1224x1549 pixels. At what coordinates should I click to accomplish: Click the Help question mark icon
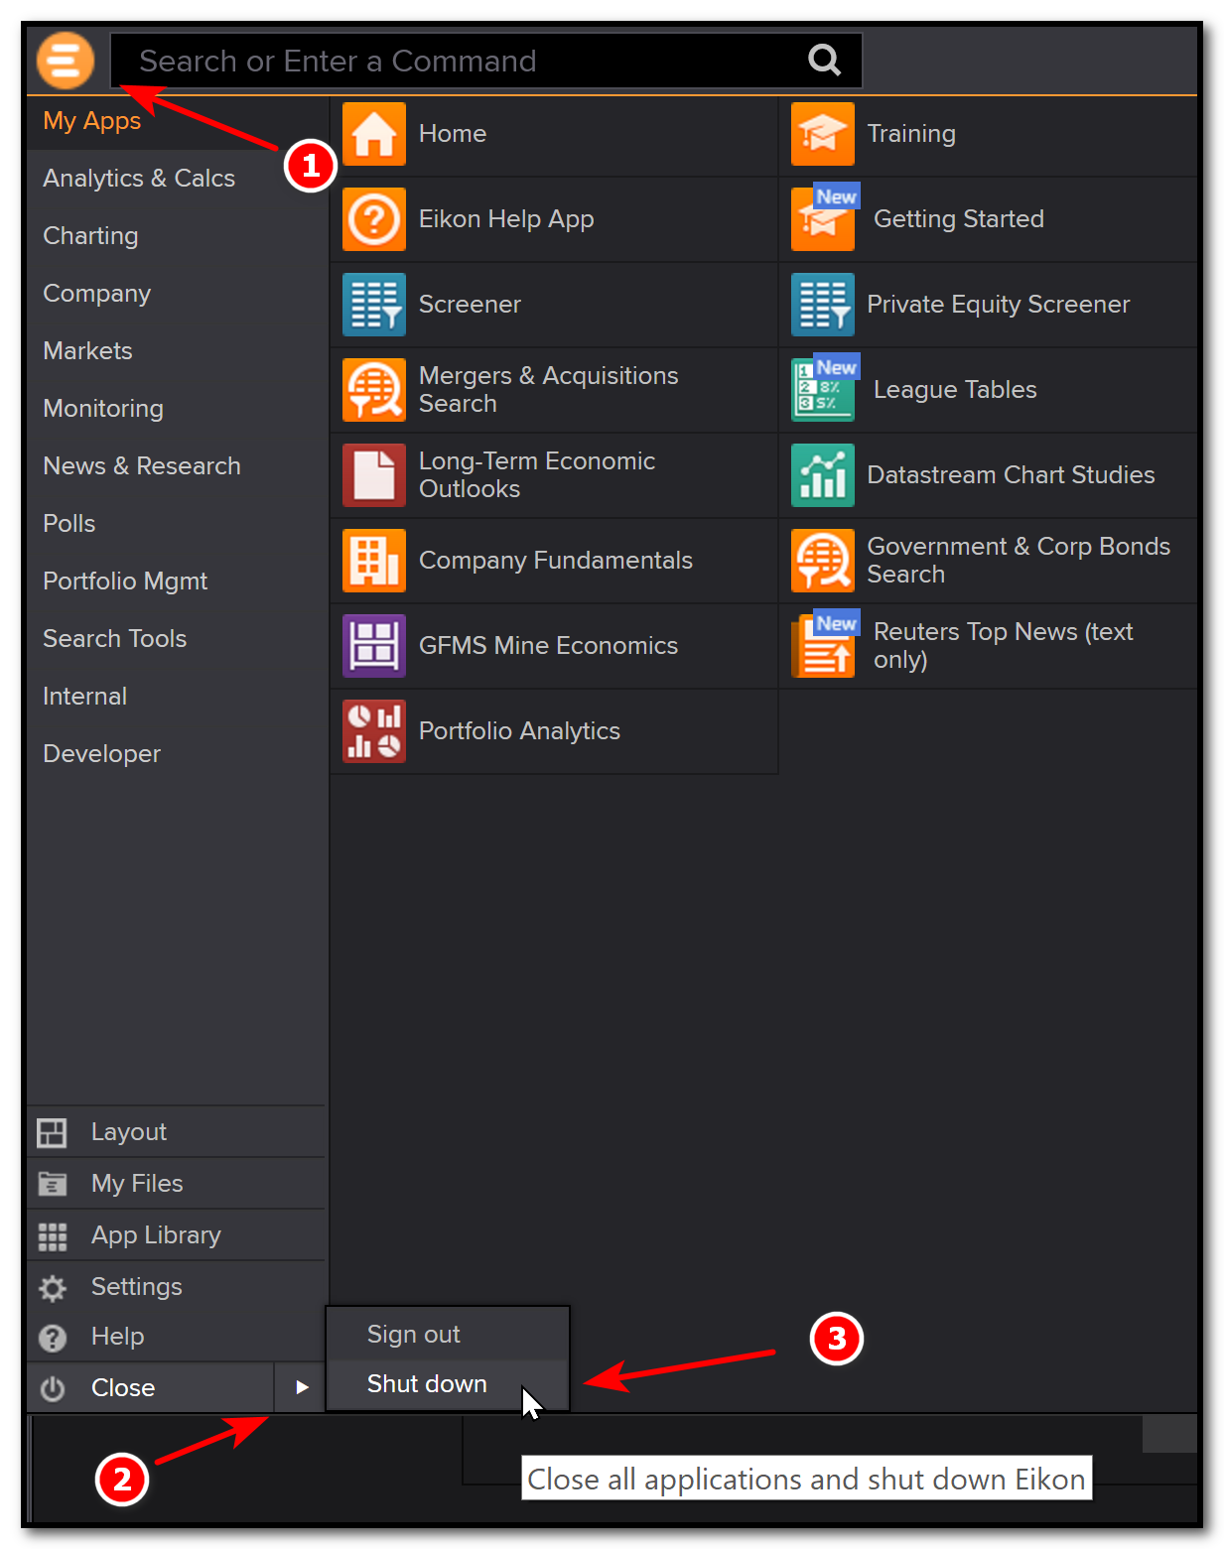click(52, 1339)
